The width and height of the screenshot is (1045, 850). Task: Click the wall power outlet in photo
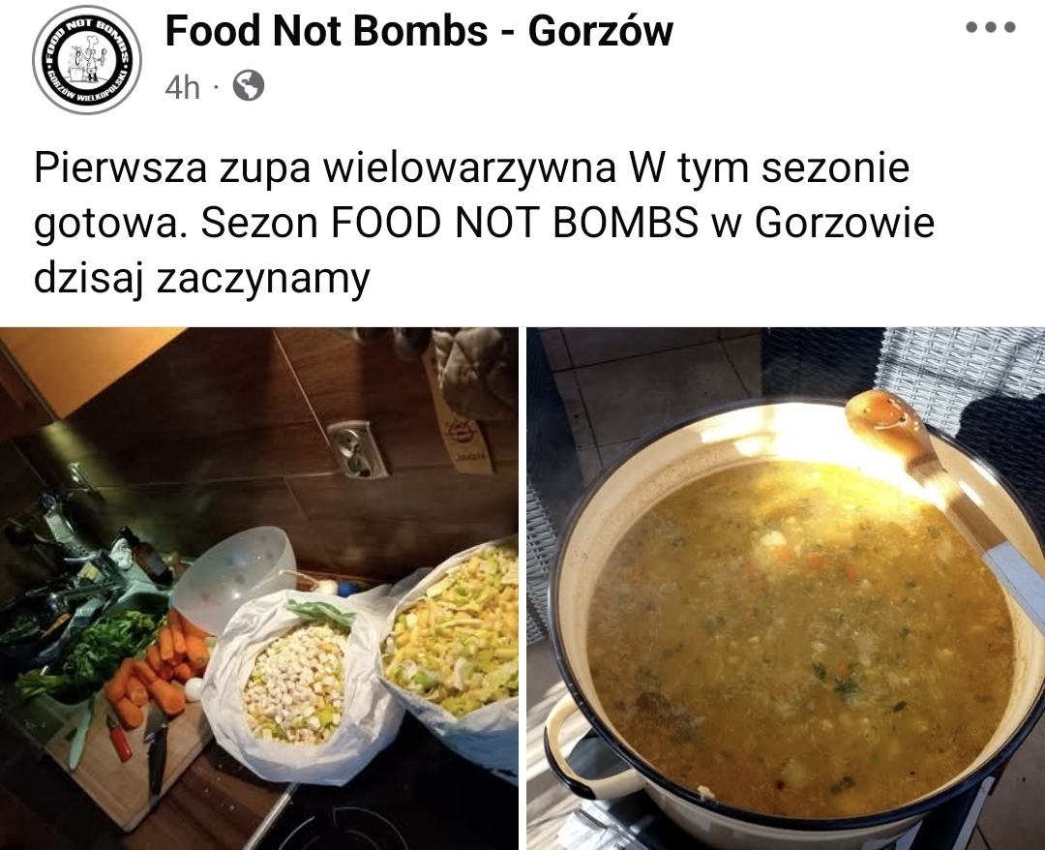357,449
